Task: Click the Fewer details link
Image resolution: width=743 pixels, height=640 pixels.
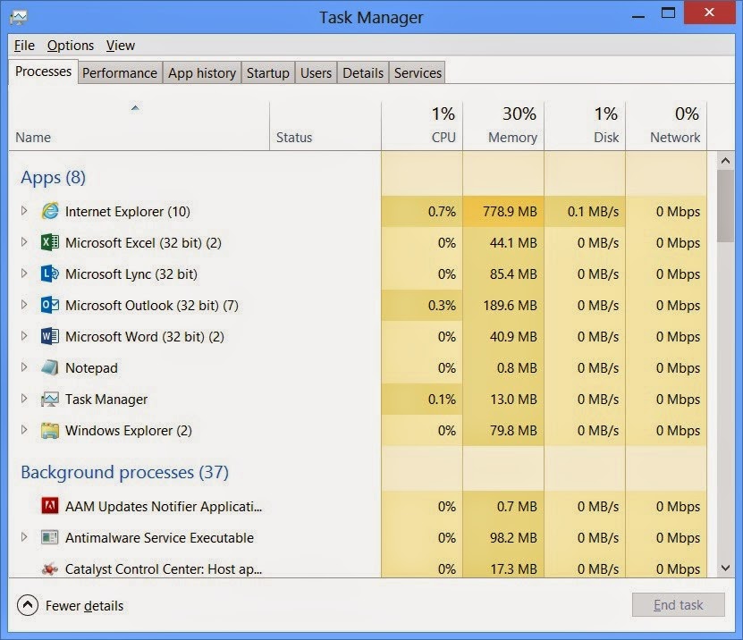Action: click(x=84, y=606)
